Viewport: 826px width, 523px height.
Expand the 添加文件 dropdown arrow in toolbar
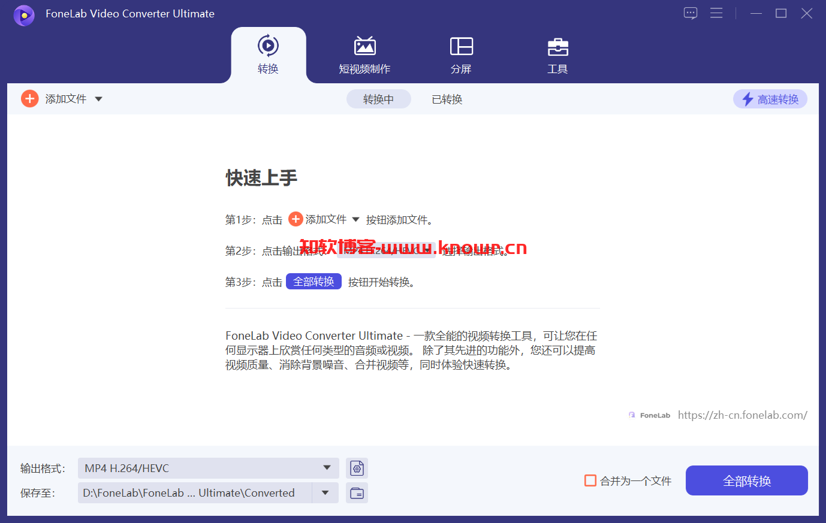[99, 99]
